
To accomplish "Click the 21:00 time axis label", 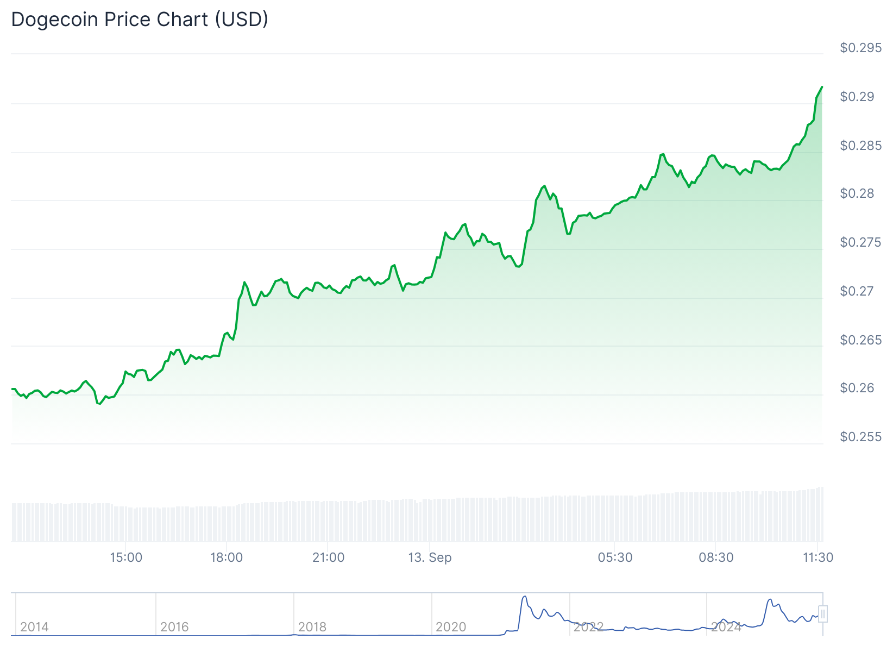I will [328, 557].
